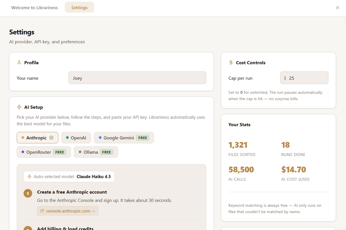Click the OpenAI green dot
The width and height of the screenshot is (346, 230).
click(67, 138)
